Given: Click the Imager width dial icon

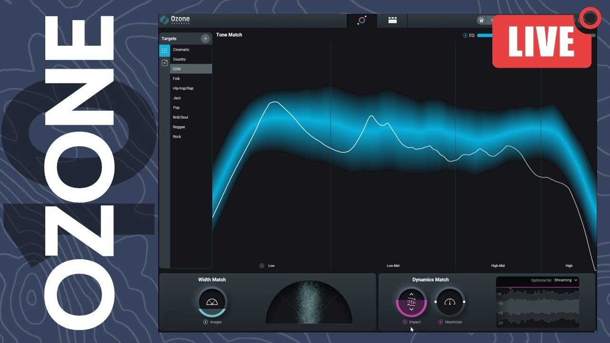Looking at the screenshot, I should tap(213, 302).
